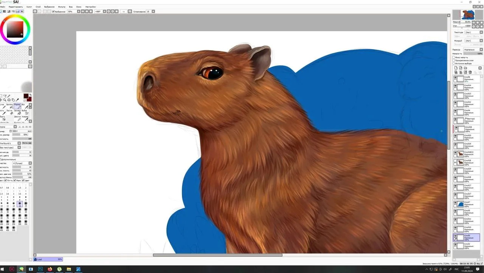Create a new layer folder
This screenshot has height=273, width=484.
point(465,68)
